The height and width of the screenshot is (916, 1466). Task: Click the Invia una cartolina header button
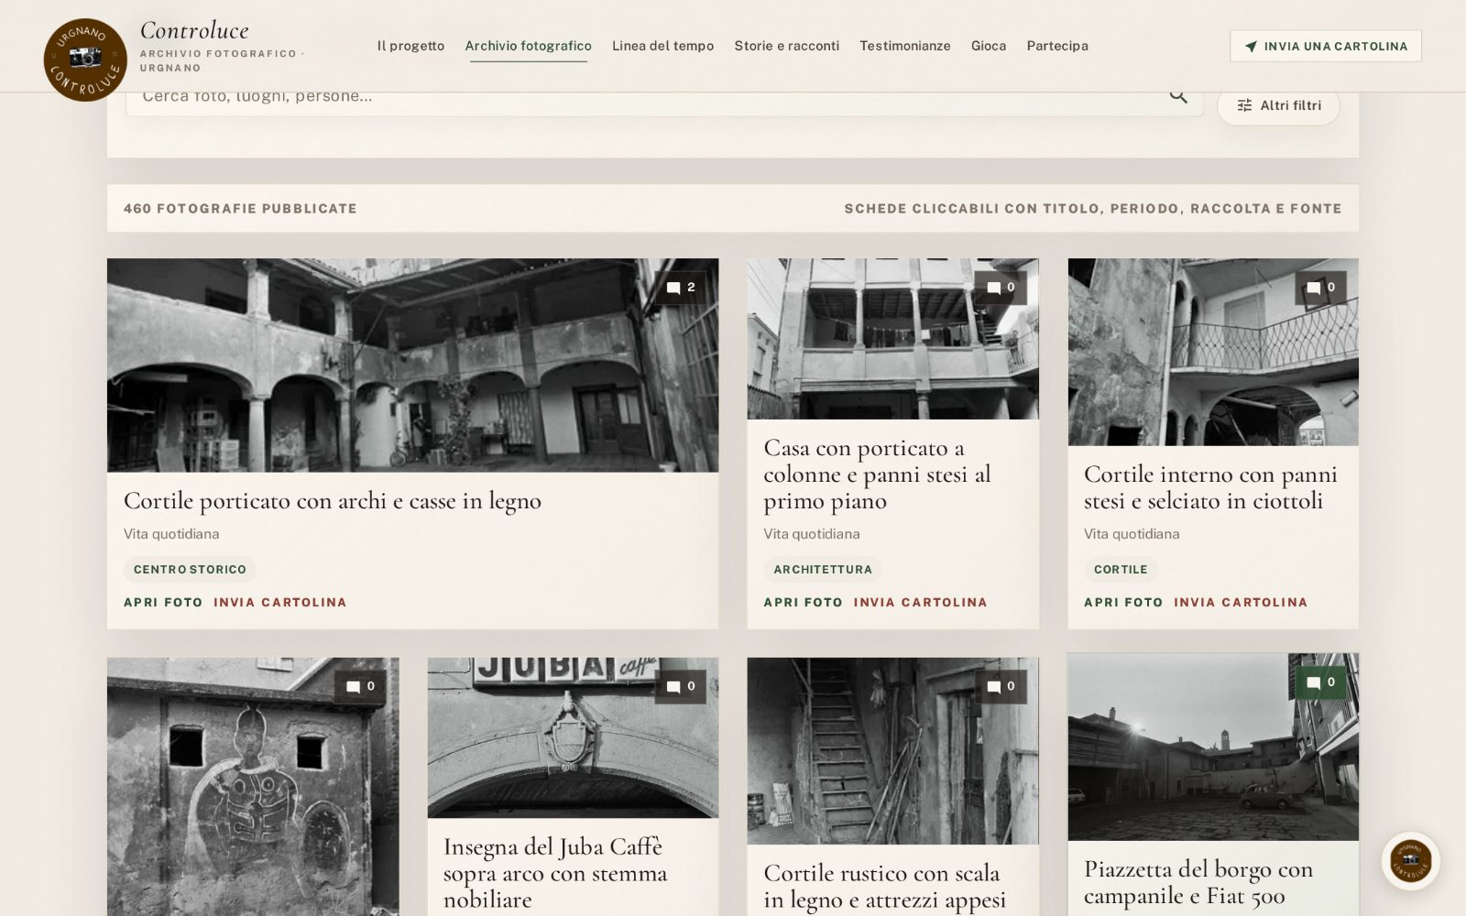pos(1326,46)
